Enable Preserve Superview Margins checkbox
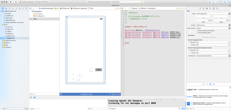This screenshot has width=231, height=110. [196, 31]
